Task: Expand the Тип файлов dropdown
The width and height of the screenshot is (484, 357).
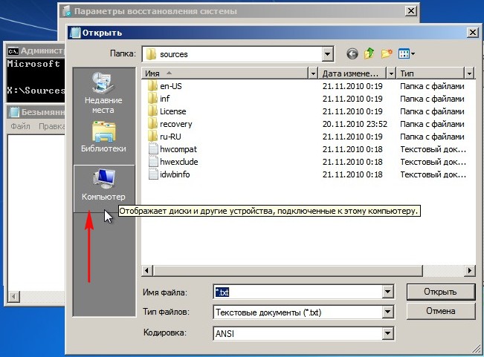Action: (x=387, y=312)
